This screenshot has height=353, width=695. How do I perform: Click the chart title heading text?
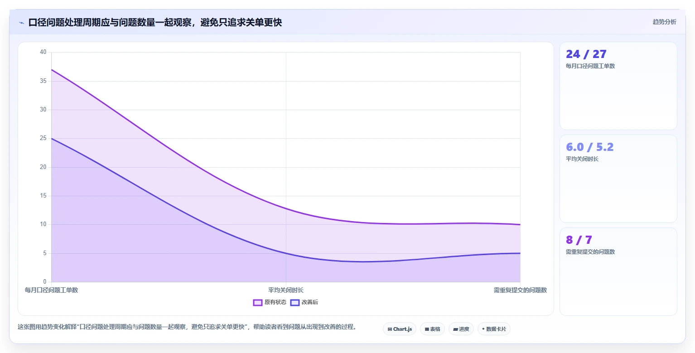point(155,22)
